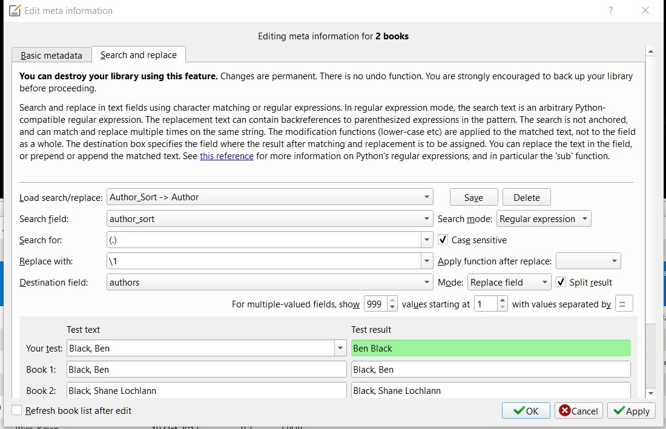Screen dimensions: 666x429
Task: Increment the values-to-show spinner up arrow
Action: click(x=392, y=300)
